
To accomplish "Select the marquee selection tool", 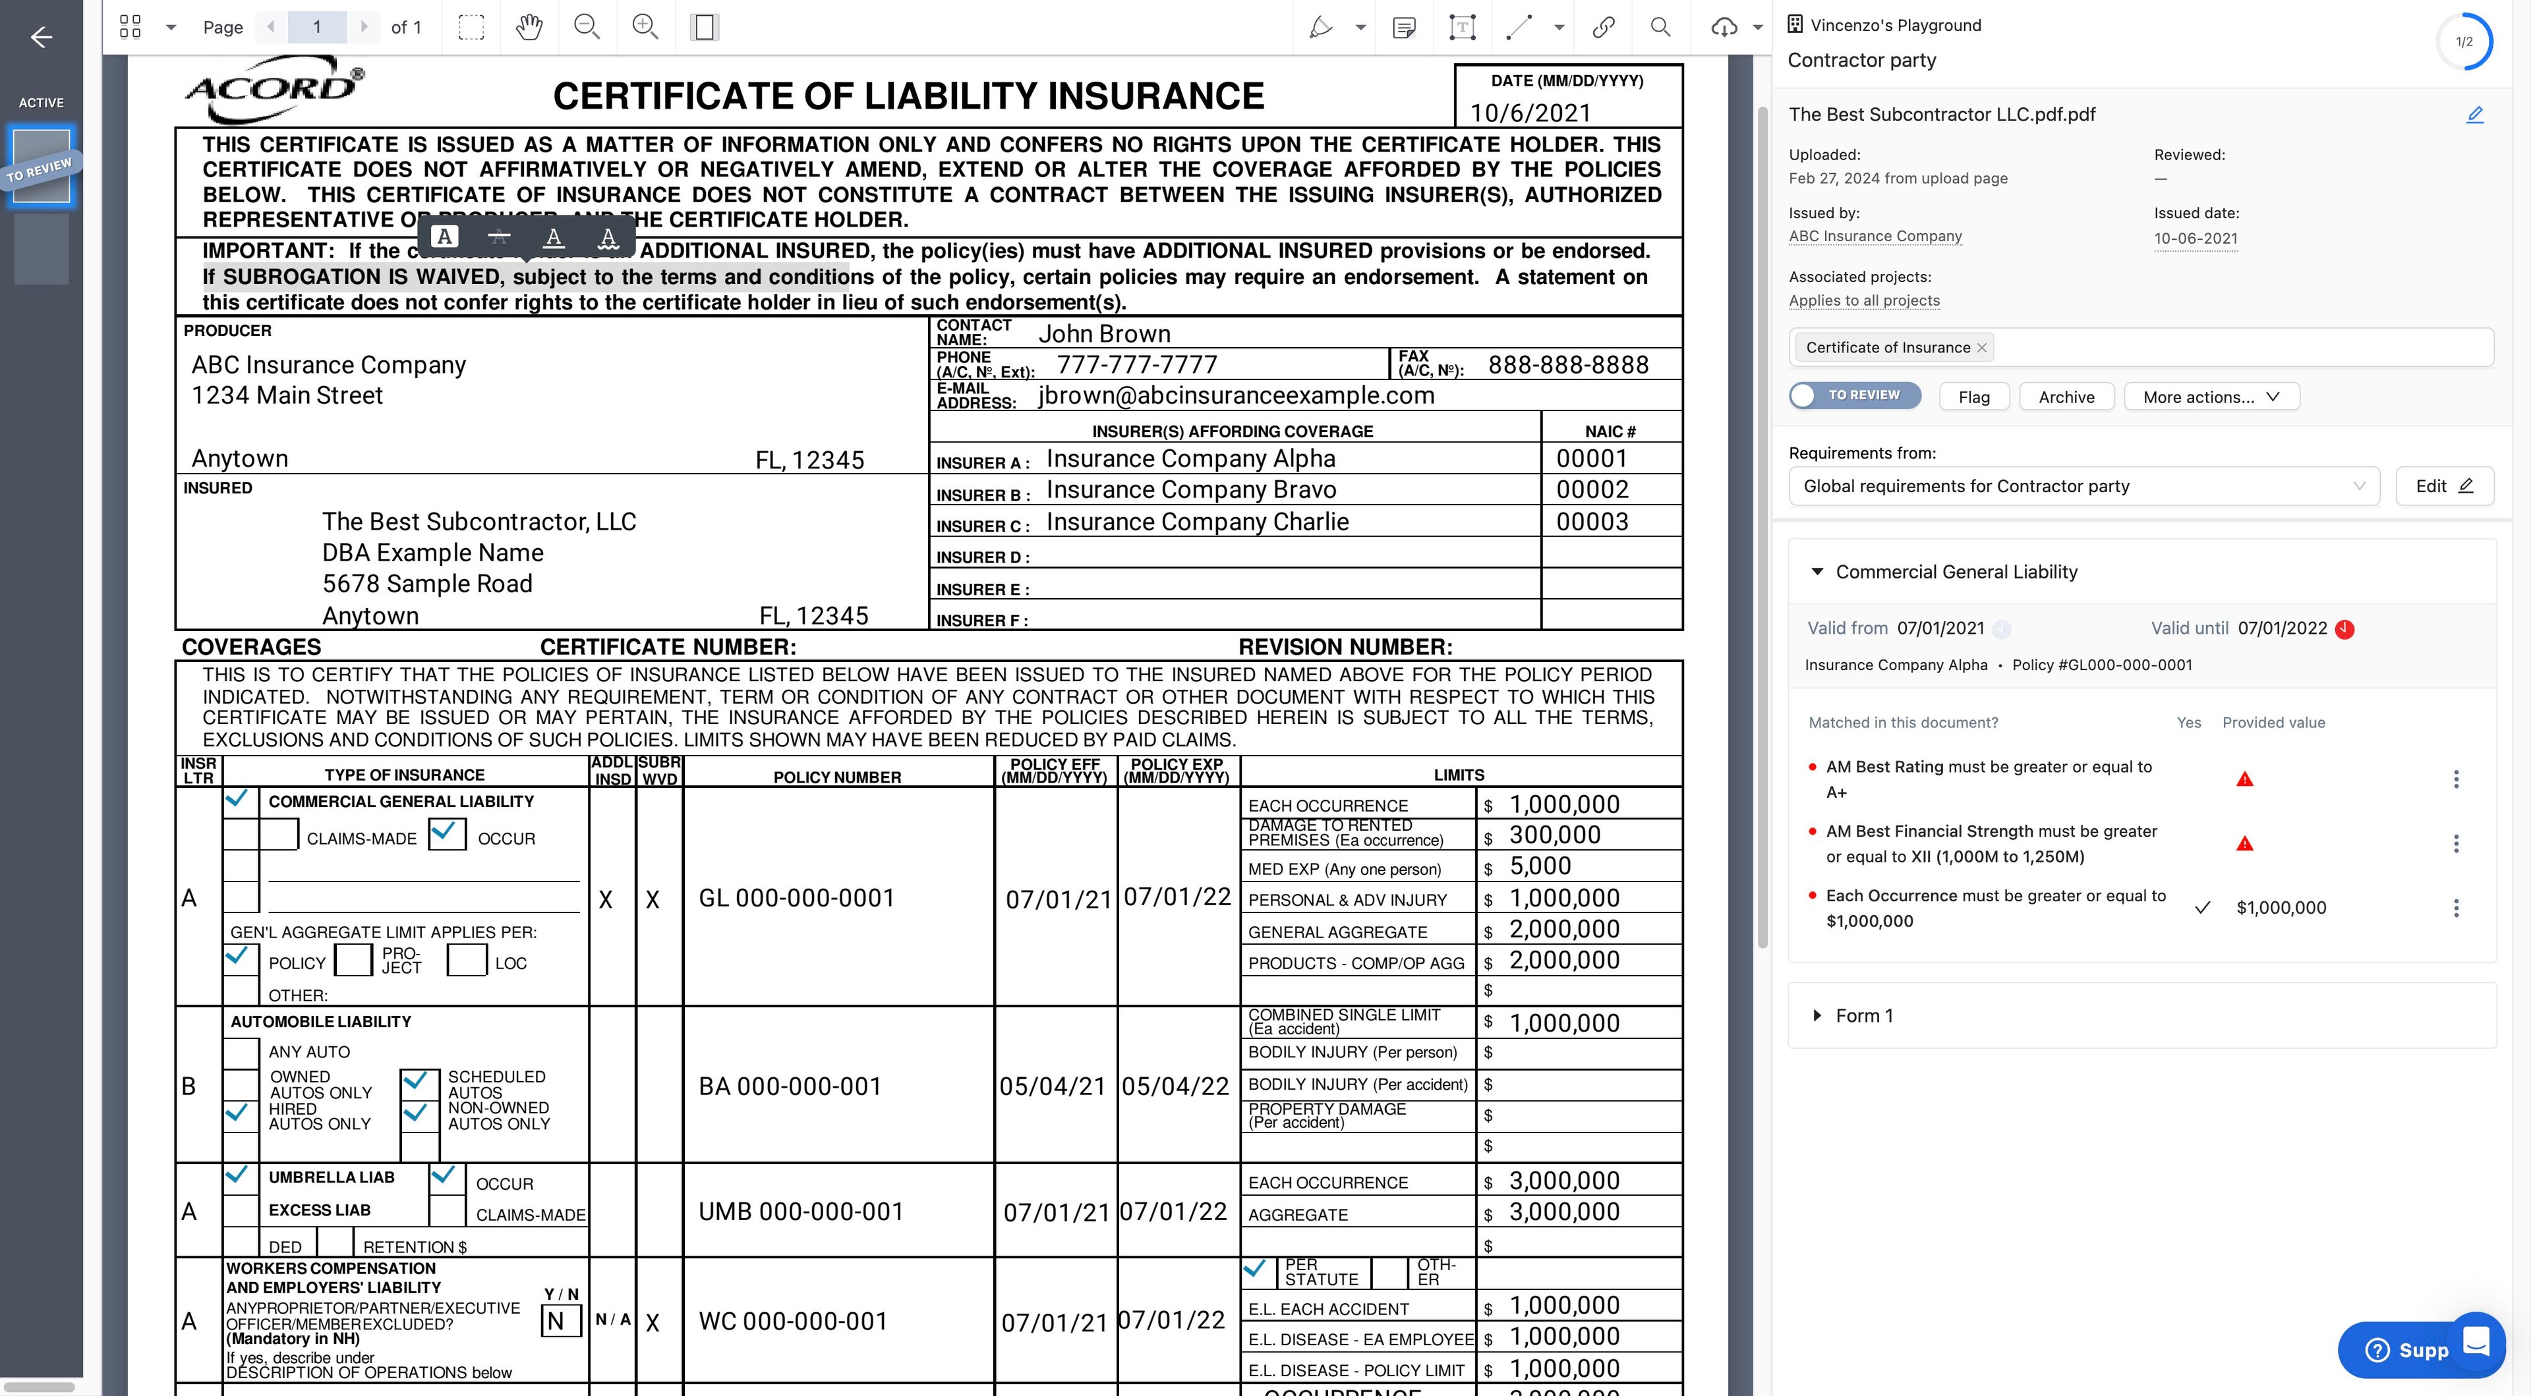I will pos(472,26).
